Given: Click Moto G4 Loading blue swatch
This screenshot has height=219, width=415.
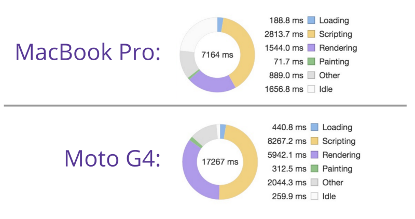Looking at the screenshot, I should [314, 127].
